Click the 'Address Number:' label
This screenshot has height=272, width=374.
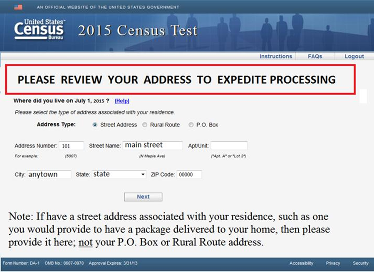[36, 146]
